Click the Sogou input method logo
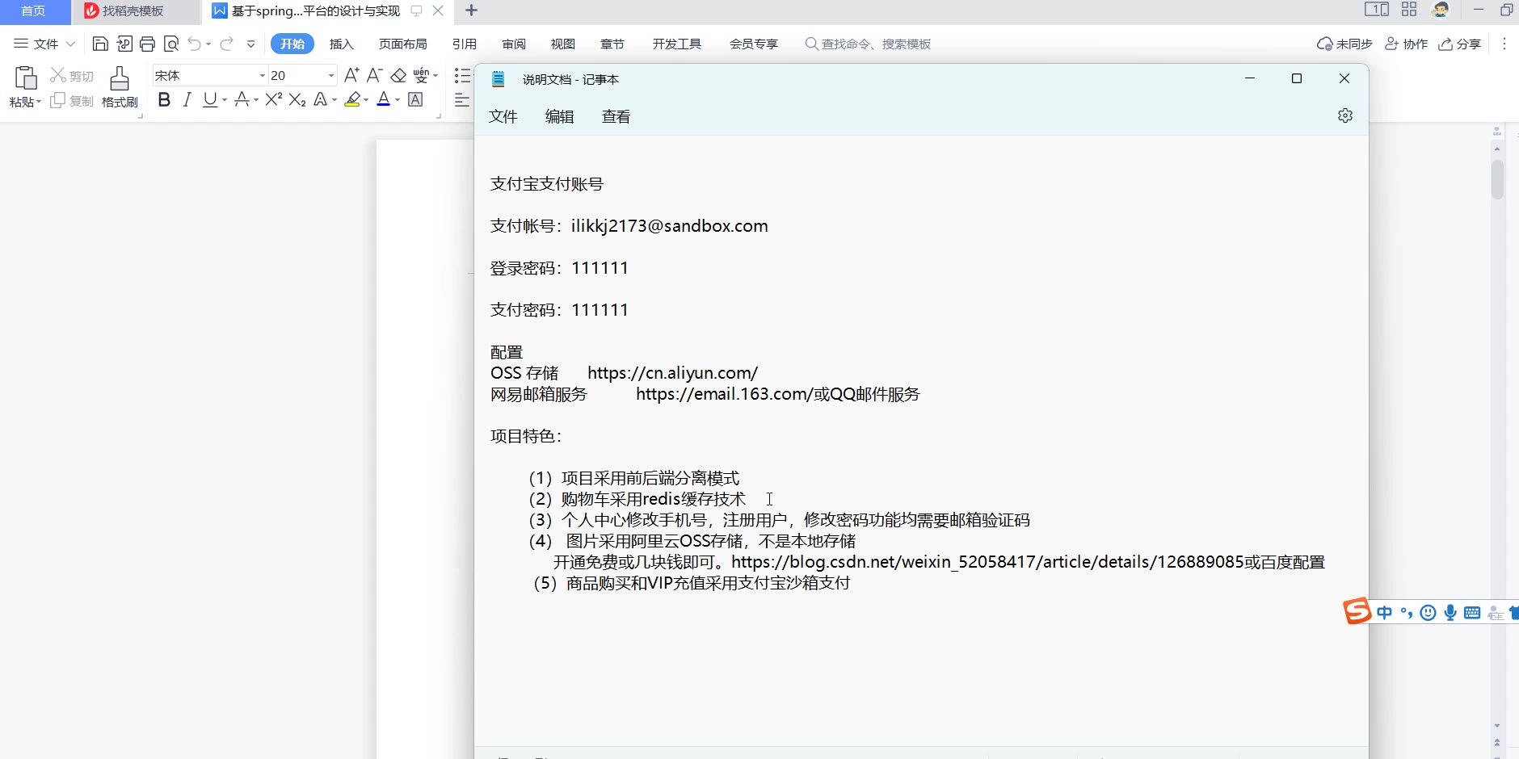 (x=1357, y=611)
